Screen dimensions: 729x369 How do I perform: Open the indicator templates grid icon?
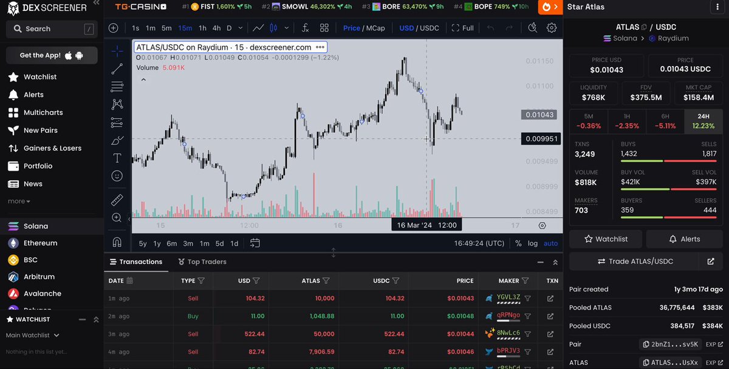[324, 28]
